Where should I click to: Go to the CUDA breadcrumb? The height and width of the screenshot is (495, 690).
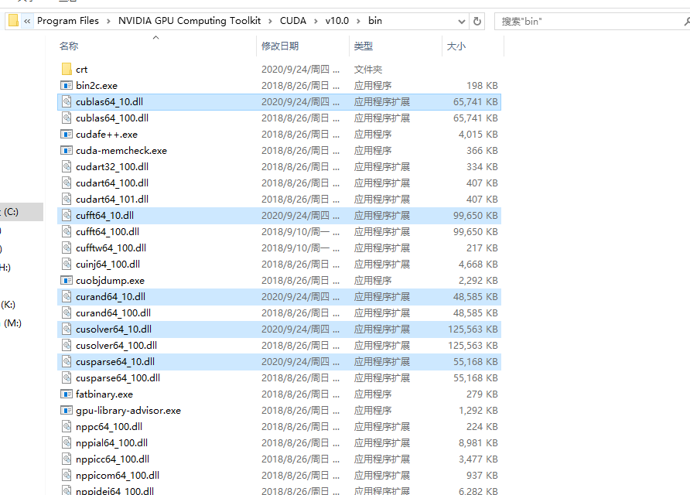(x=293, y=21)
